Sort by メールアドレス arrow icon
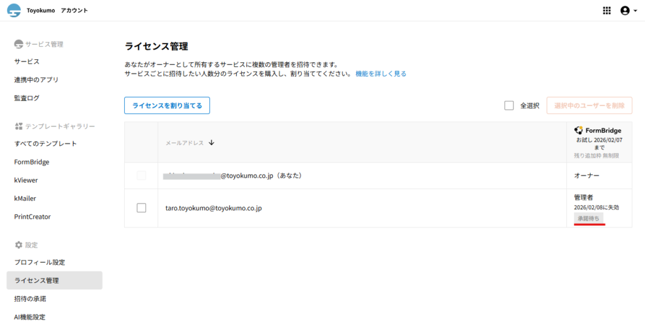 pos(212,143)
